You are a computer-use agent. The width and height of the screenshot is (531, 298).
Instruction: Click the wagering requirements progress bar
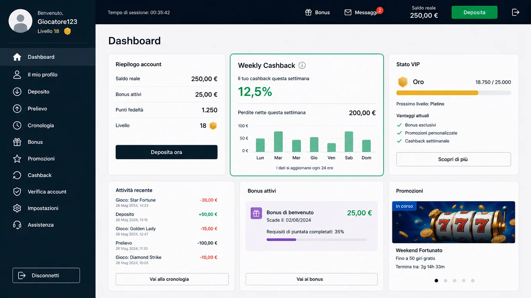pyautogui.click(x=316, y=239)
